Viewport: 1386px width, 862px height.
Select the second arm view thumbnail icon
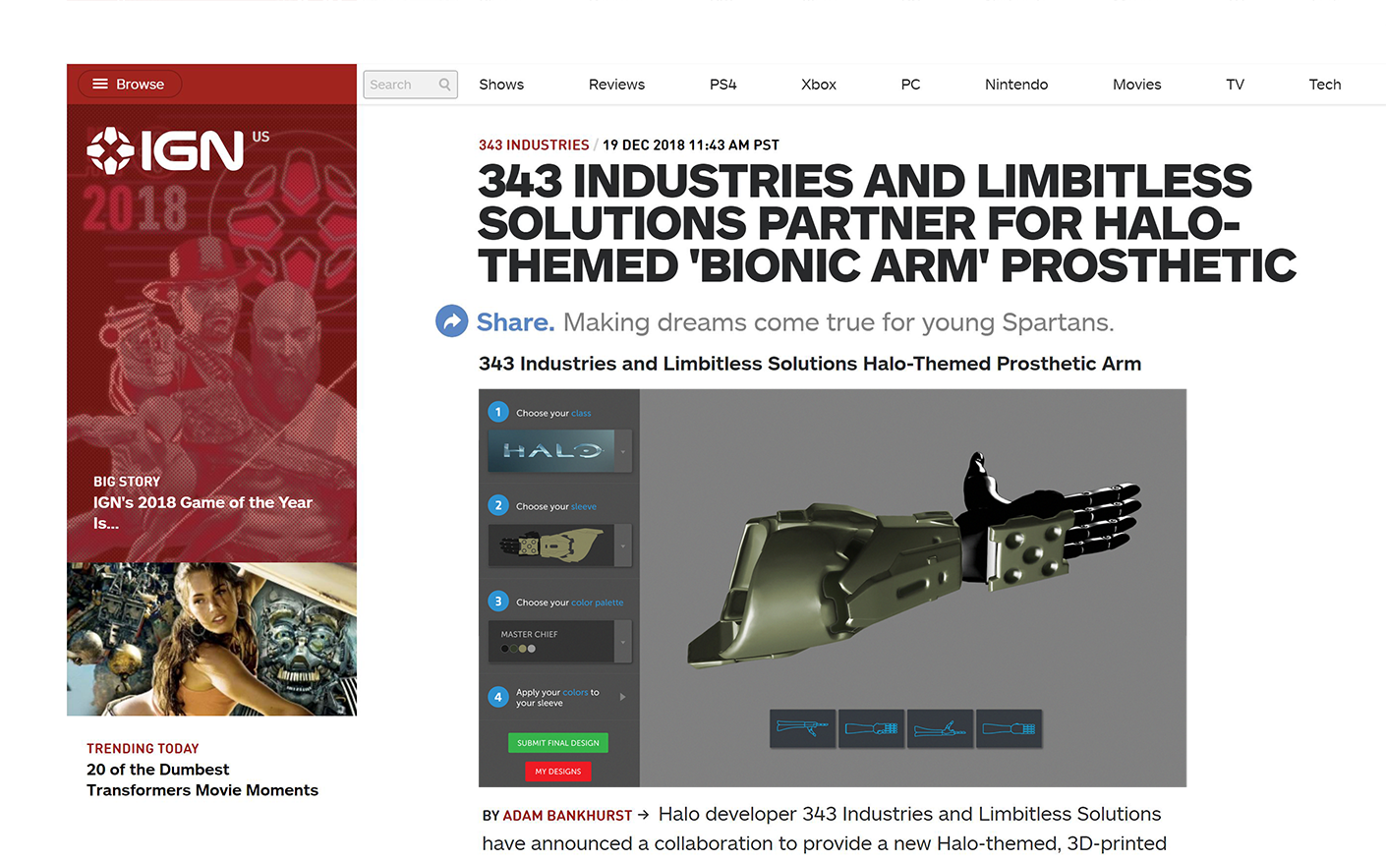871,728
